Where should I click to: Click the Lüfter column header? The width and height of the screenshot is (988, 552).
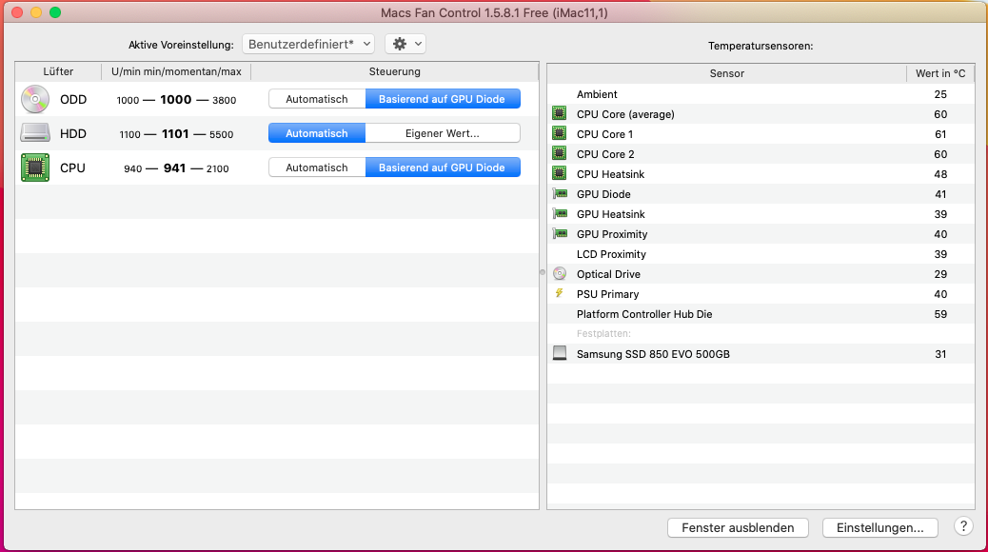tap(58, 71)
